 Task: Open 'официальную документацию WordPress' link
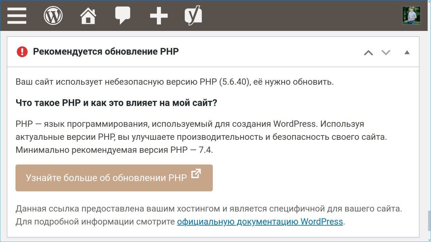point(260,222)
